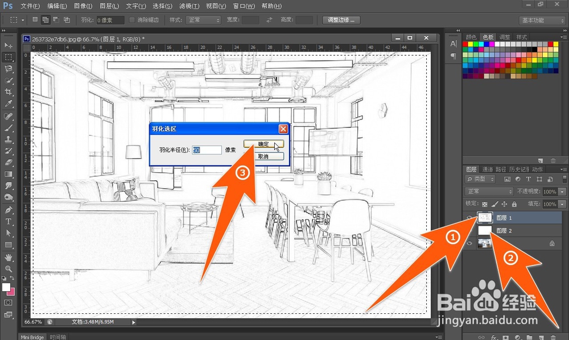Open the blend mode 正常 dropdown
The height and width of the screenshot is (340, 569).
click(489, 192)
